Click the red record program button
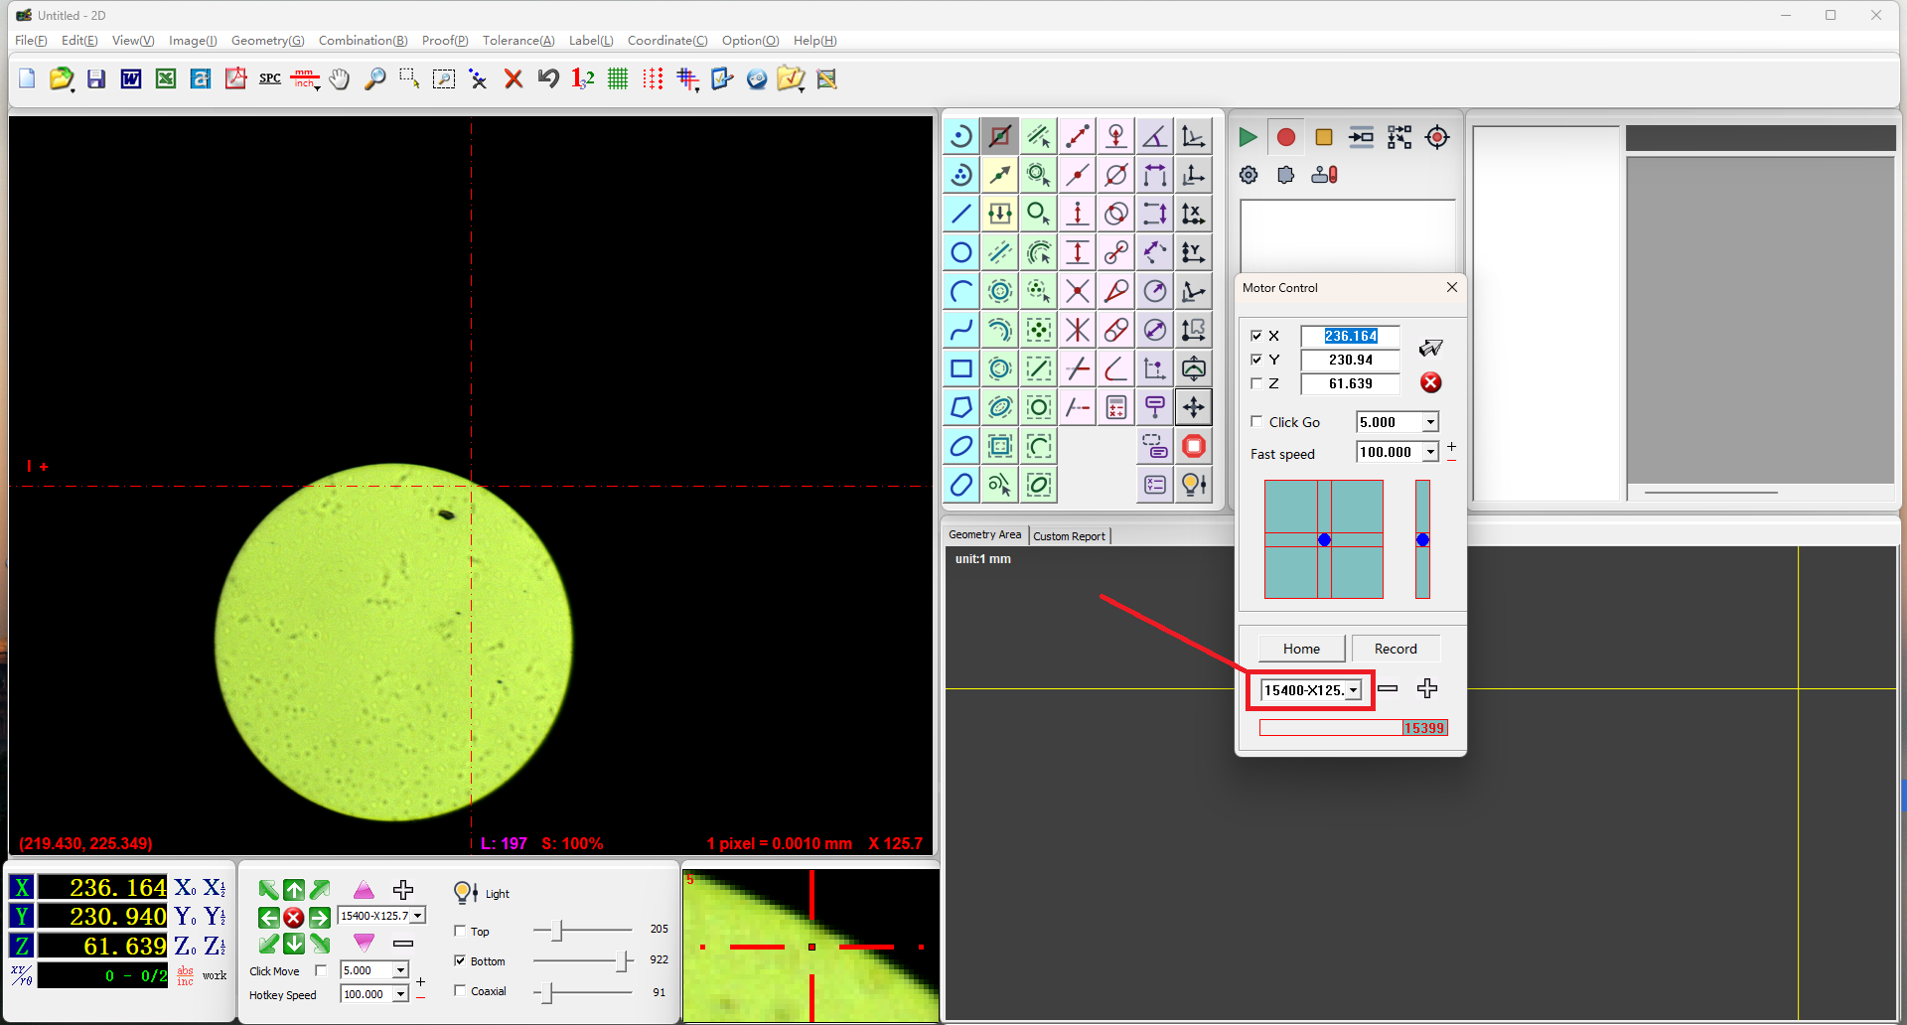 pyautogui.click(x=1286, y=137)
